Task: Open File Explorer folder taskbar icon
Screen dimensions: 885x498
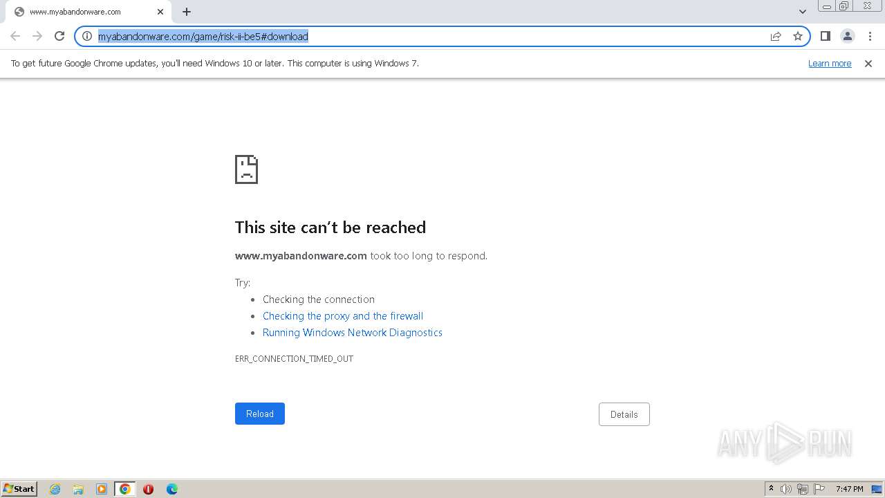Action: [x=78, y=489]
